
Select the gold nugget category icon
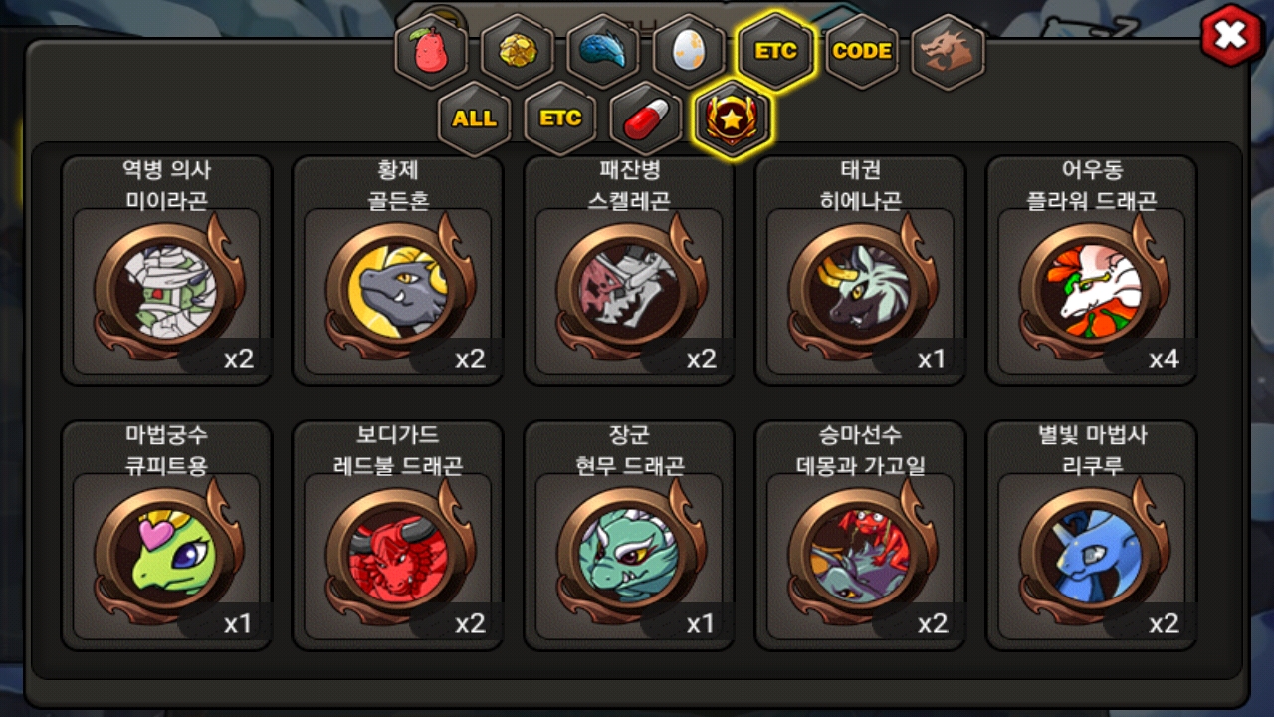point(518,52)
